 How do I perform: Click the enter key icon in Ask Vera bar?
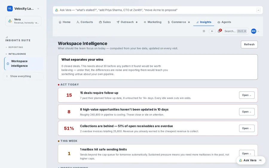[x=258, y=10]
